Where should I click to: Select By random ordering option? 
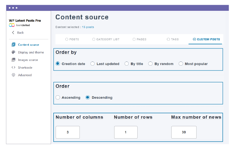click(x=151, y=64)
